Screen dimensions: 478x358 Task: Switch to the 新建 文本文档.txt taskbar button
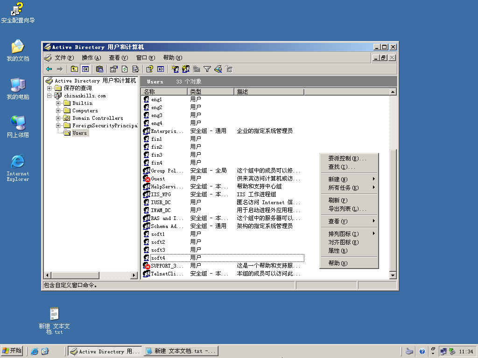point(181,351)
